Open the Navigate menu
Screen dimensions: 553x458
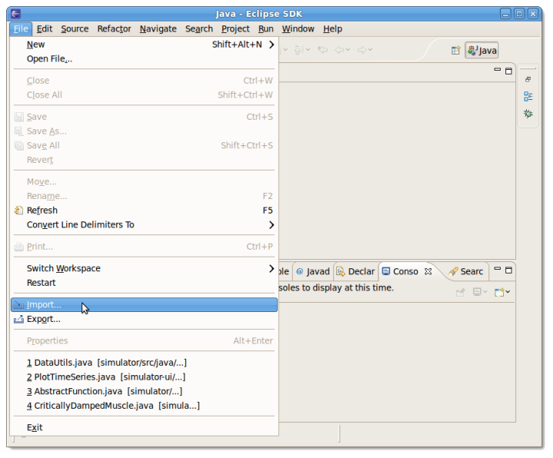coord(158,29)
